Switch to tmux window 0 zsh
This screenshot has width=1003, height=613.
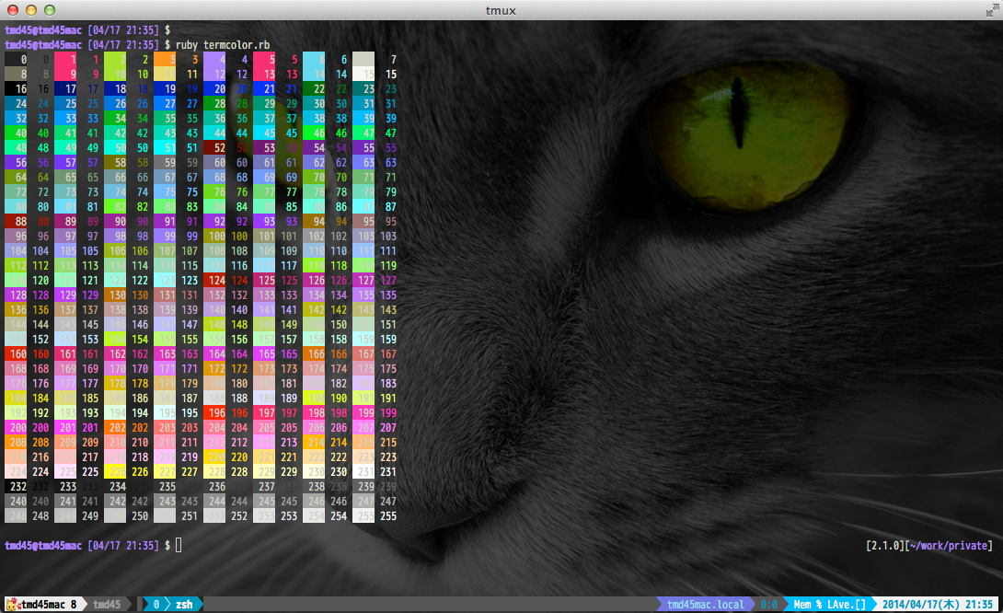click(173, 604)
